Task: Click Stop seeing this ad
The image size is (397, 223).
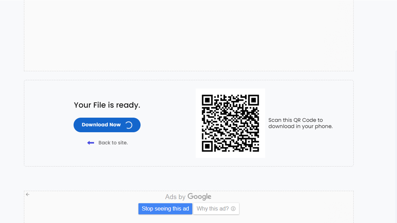Action: pyautogui.click(x=165, y=209)
